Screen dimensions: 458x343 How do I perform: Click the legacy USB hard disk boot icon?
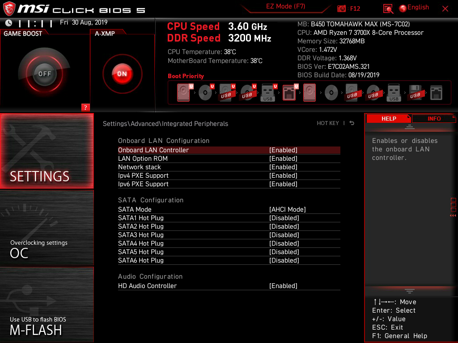click(352, 93)
